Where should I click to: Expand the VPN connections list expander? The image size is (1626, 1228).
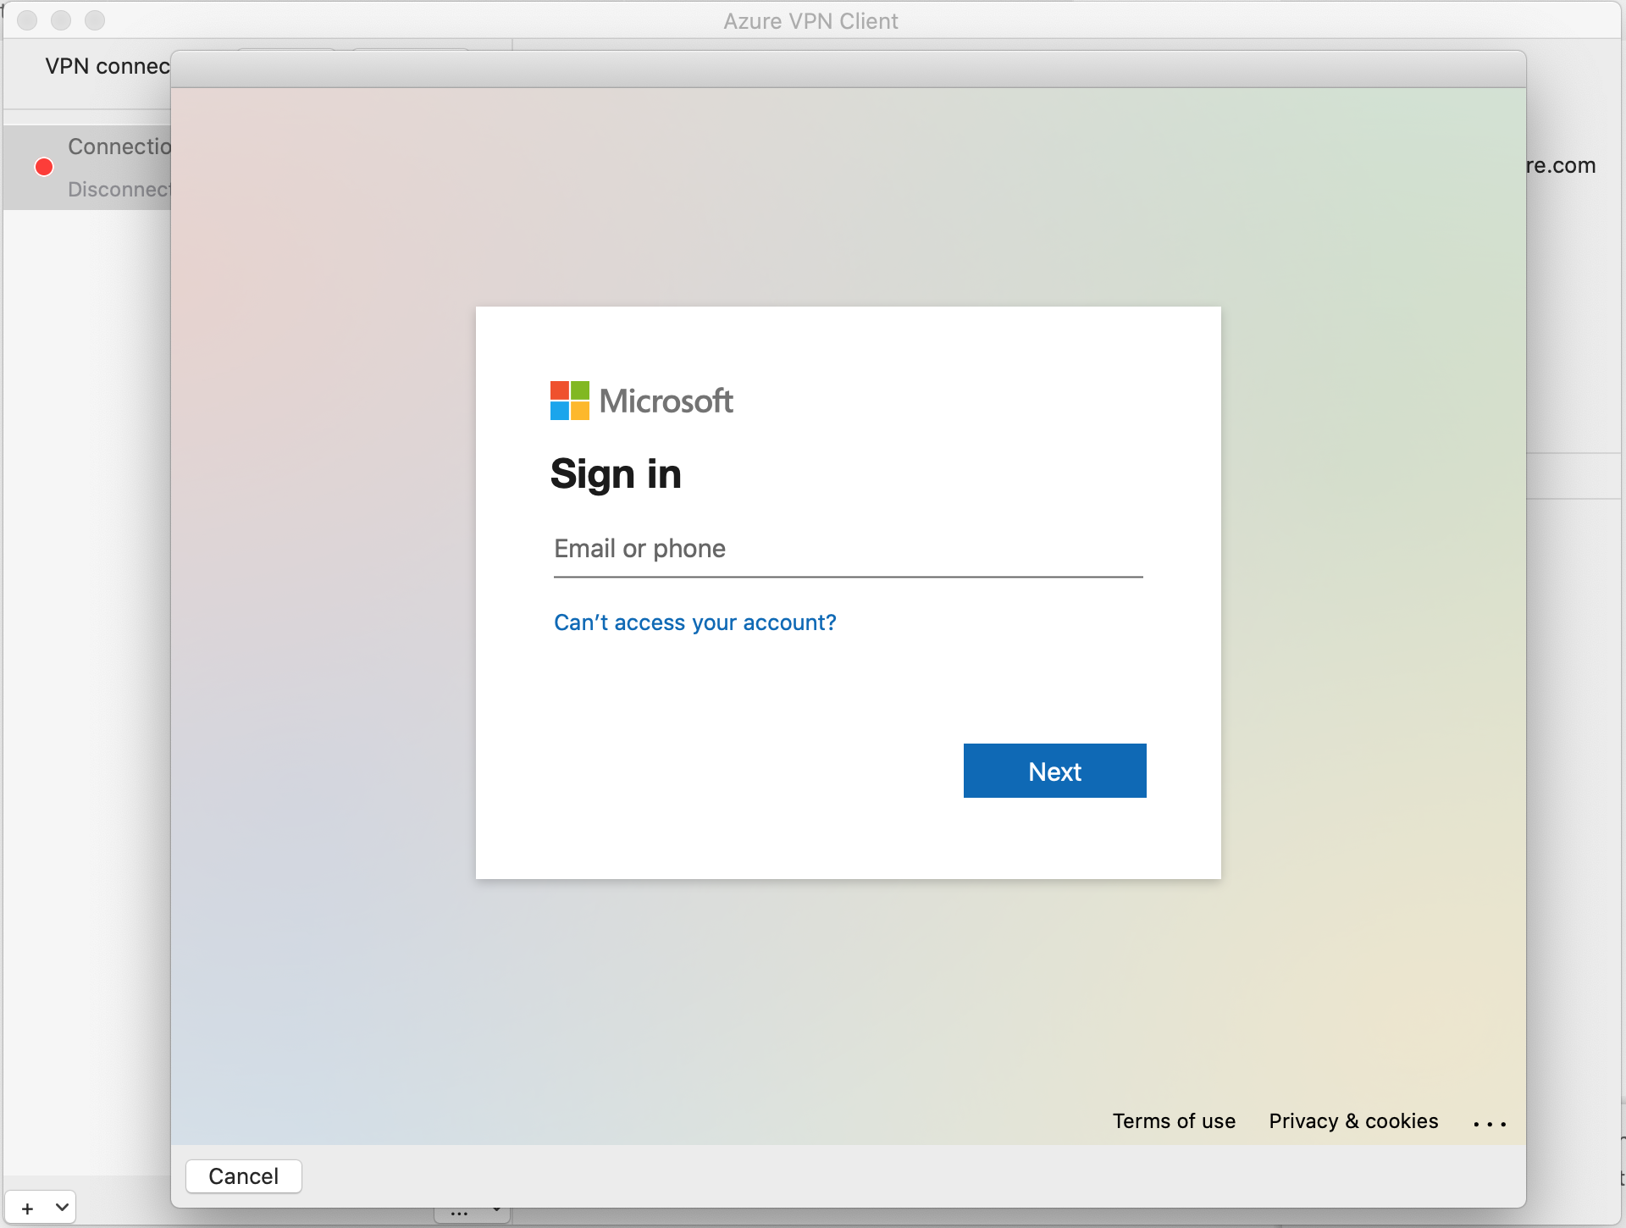pyautogui.click(x=62, y=1208)
